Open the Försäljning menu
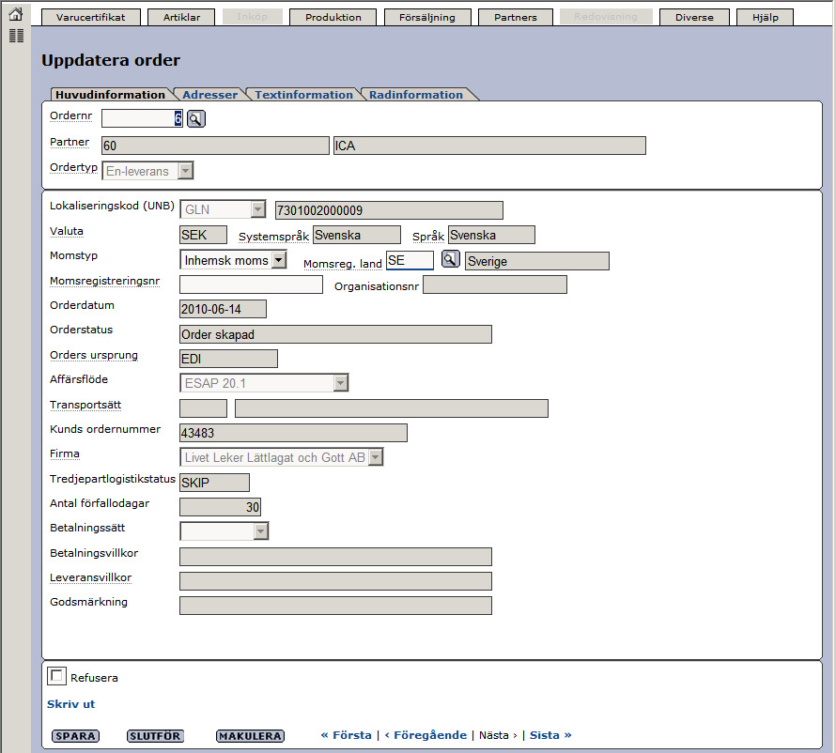 427,17
